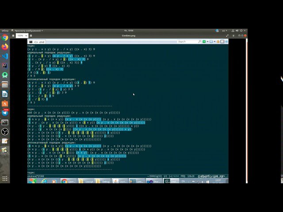Open Google Chrome from the Ubuntu dock

(x=5, y=37)
